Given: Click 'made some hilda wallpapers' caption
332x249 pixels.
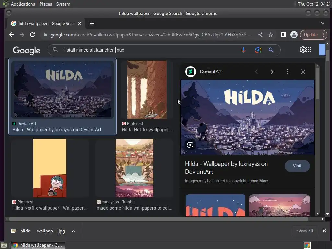Looking at the screenshot, I should (x=134, y=208).
